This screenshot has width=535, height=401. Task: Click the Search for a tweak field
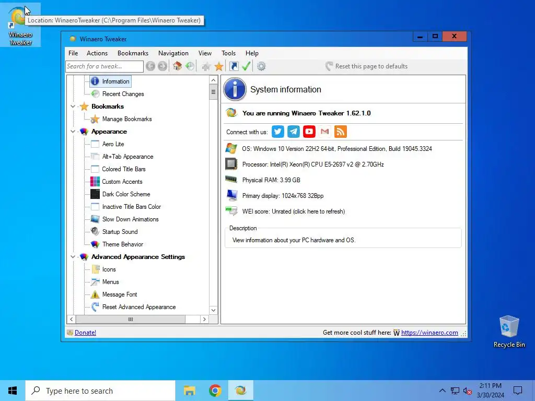click(x=104, y=66)
